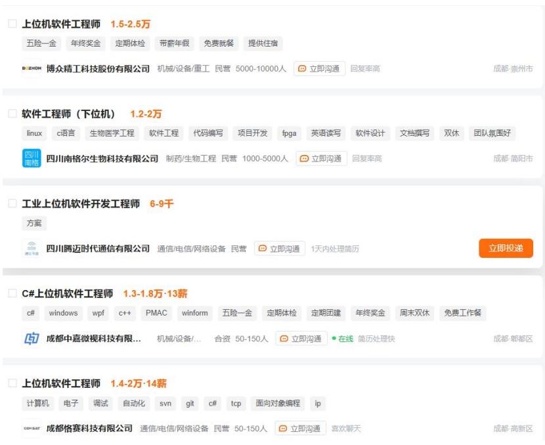Click 立即沟通 for 成都中嘉微视科技
The width and height of the screenshot is (545, 445).
click(x=301, y=339)
